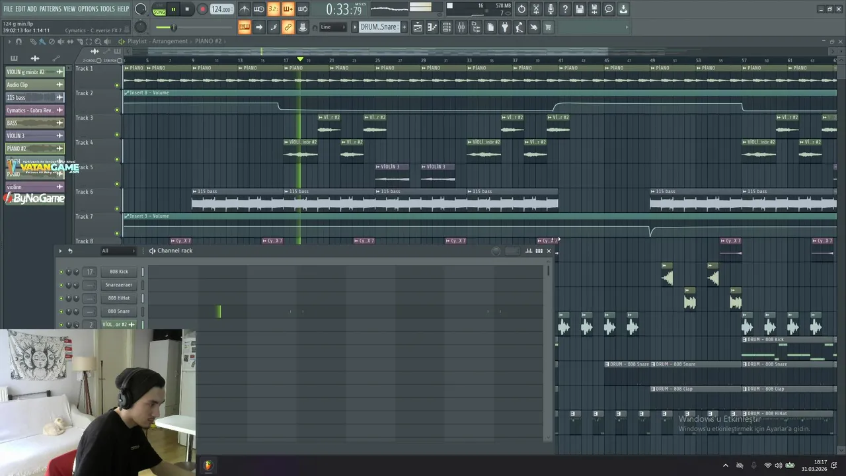Mute Track 6 with green dot
846x476 pixels.
tap(118, 208)
